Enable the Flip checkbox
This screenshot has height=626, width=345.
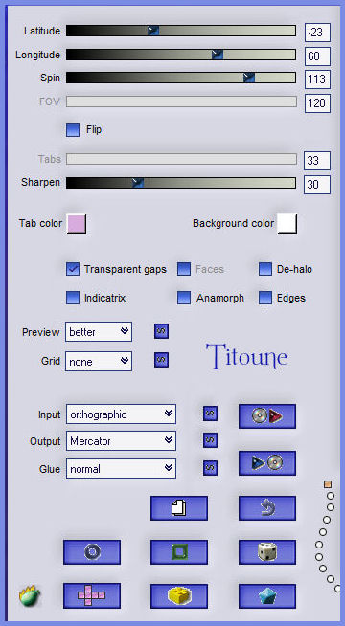[x=73, y=130]
